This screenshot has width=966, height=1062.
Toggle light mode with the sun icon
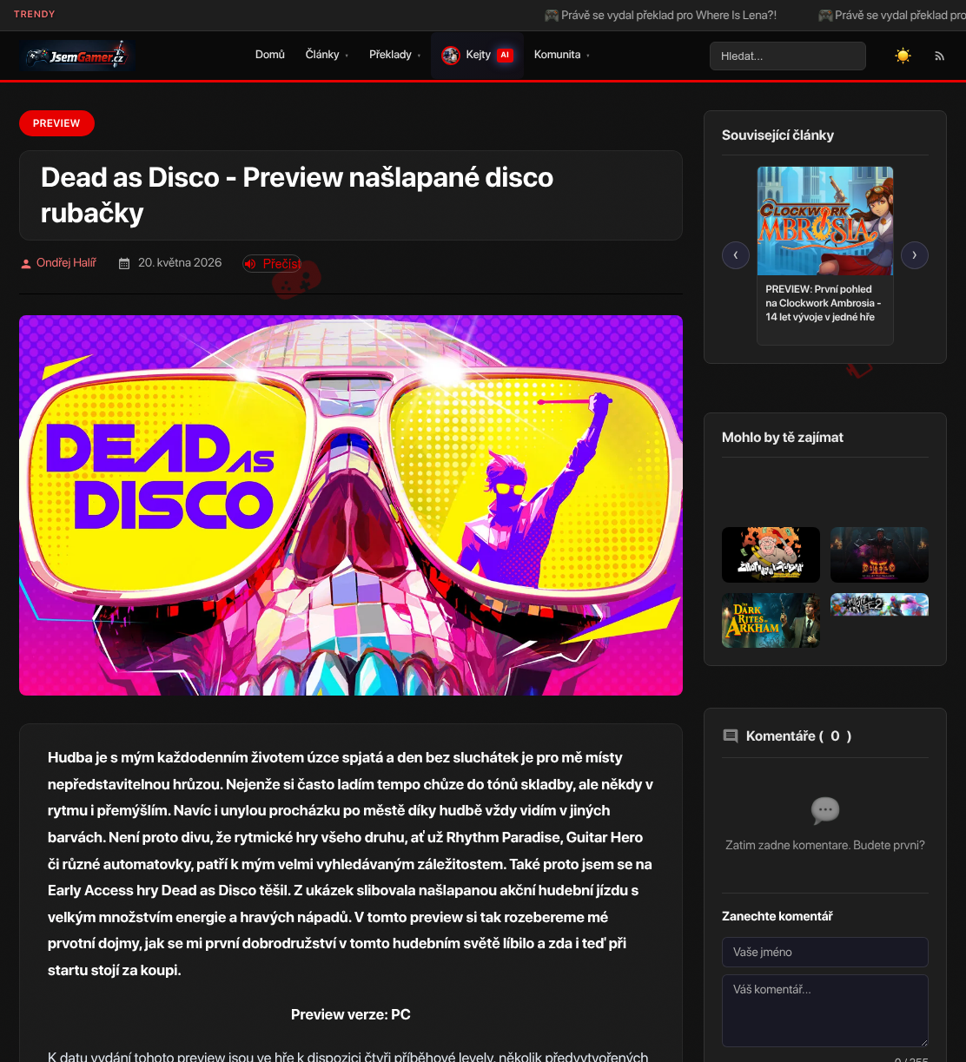point(903,56)
